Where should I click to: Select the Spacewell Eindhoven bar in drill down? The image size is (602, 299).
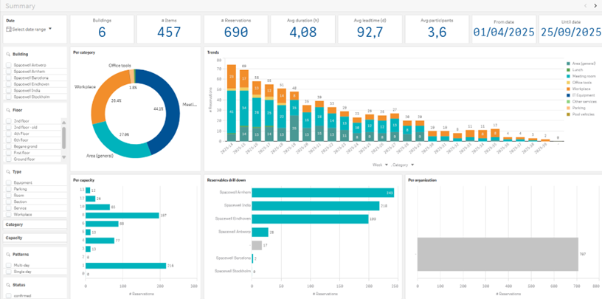click(310, 219)
